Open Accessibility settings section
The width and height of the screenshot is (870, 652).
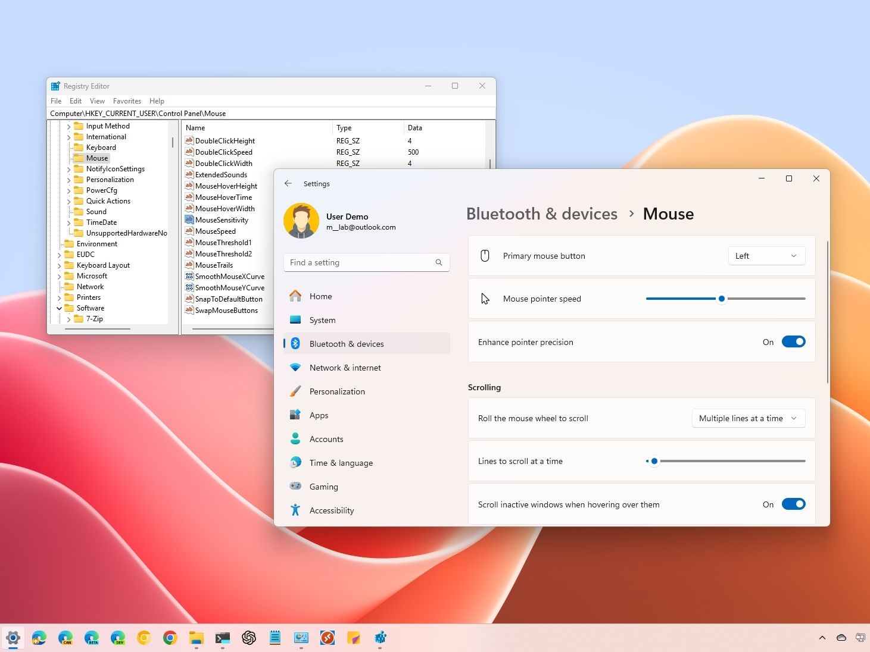(x=331, y=510)
